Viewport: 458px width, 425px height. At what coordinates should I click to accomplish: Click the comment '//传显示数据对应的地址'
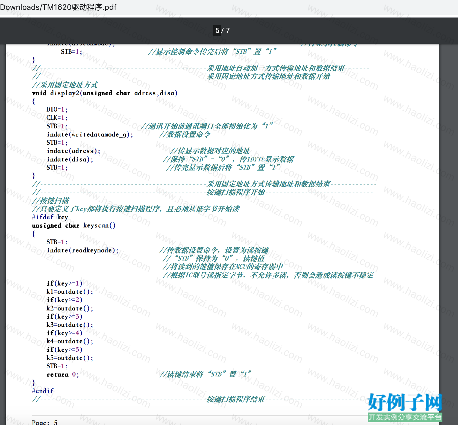click(x=210, y=151)
